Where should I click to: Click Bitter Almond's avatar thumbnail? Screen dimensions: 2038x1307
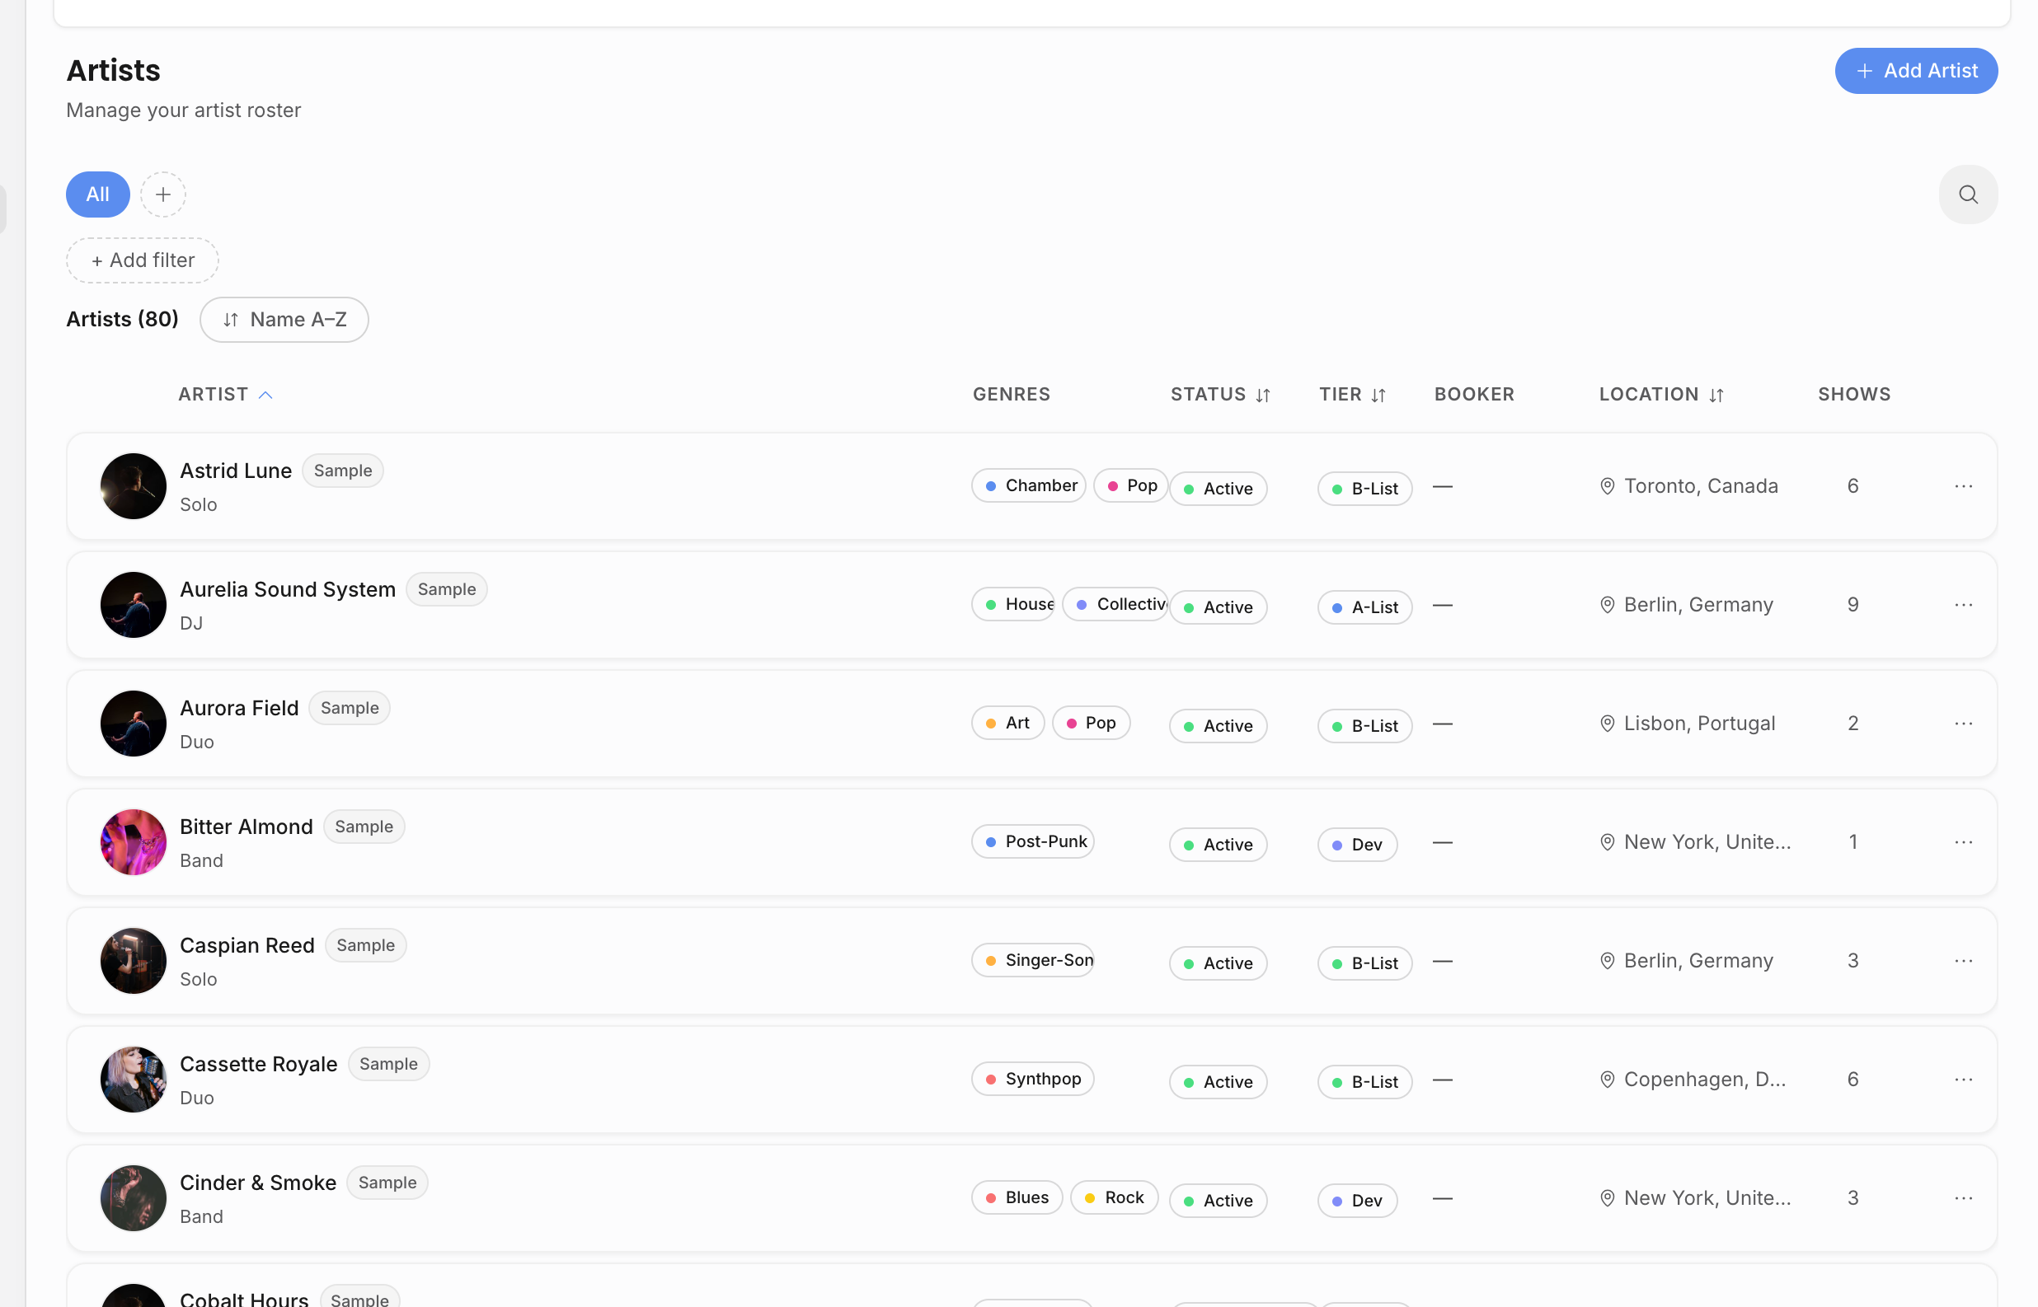click(x=134, y=843)
